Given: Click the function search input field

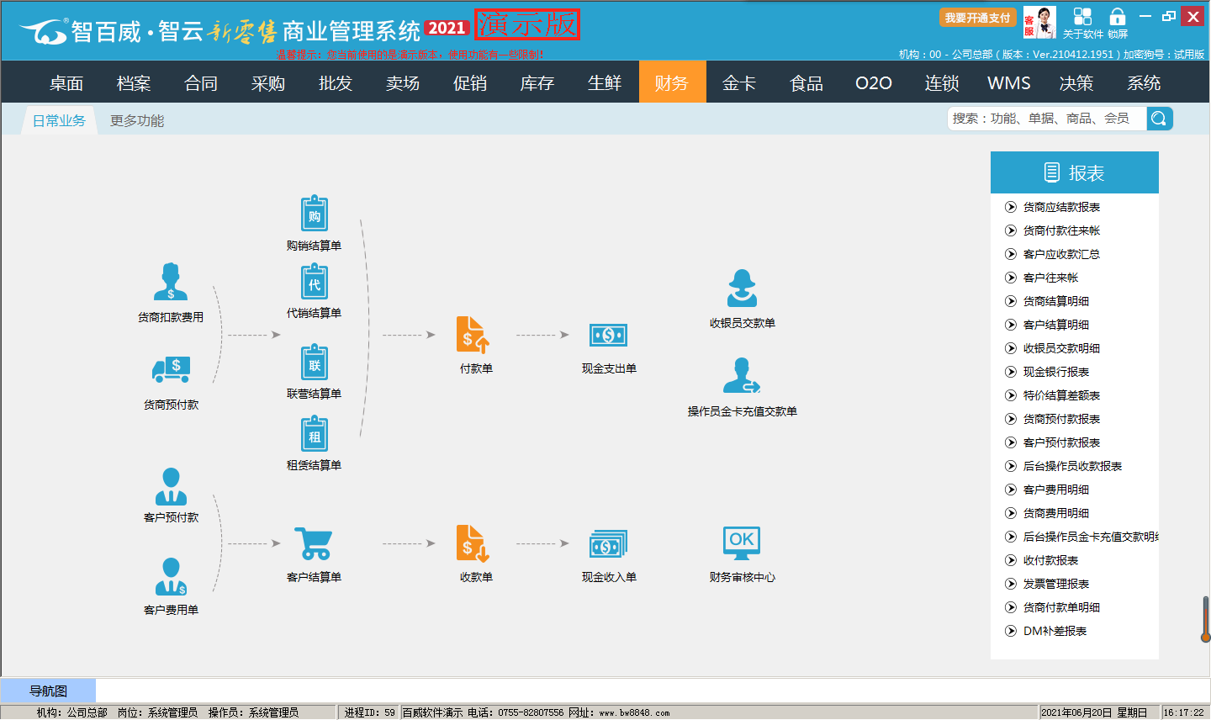Looking at the screenshot, I should [1046, 119].
